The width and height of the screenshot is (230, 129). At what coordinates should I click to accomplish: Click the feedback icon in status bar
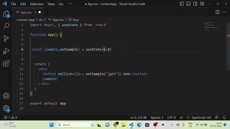pos(216,117)
